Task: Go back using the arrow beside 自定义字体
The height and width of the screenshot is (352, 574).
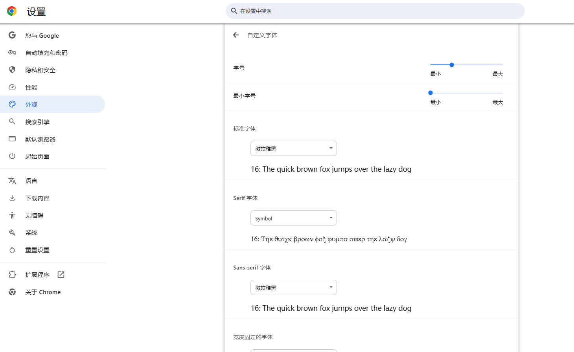Action: point(236,35)
